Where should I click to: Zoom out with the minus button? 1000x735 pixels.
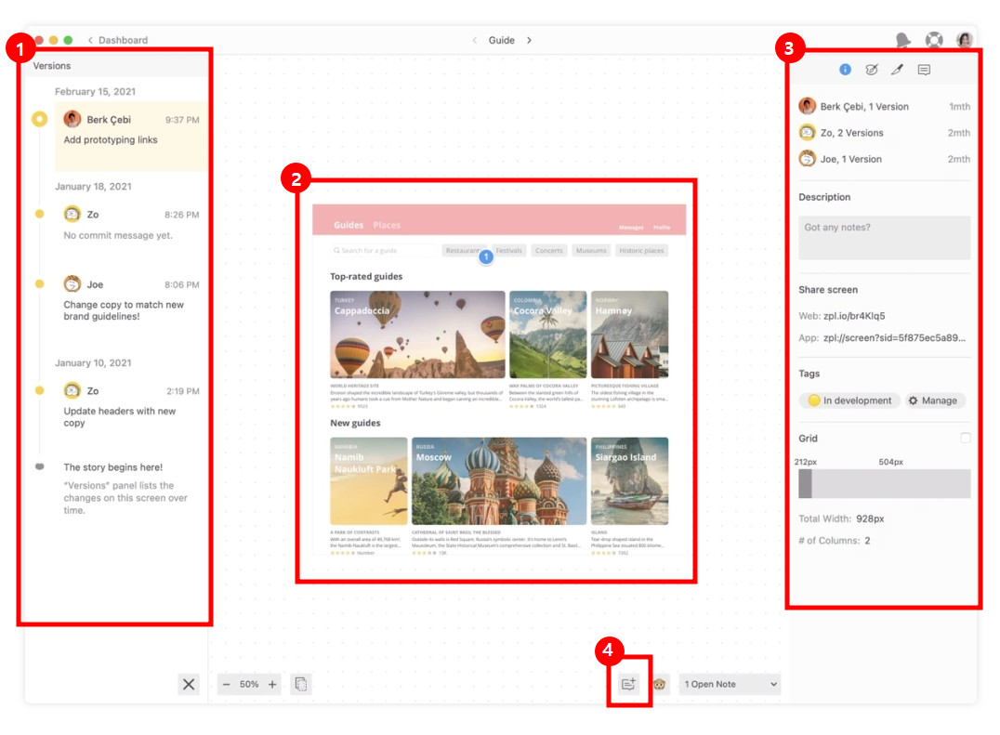227,684
